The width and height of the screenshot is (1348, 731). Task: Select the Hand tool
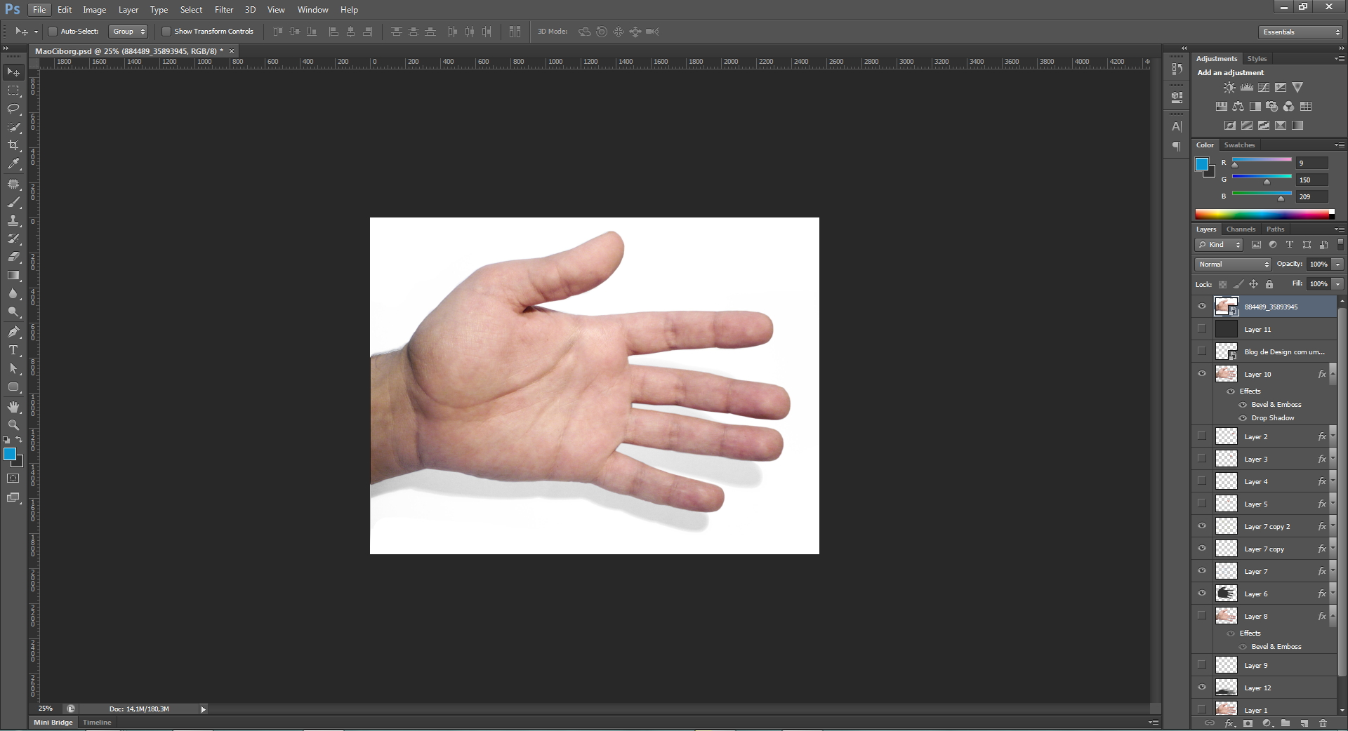(13, 407)
